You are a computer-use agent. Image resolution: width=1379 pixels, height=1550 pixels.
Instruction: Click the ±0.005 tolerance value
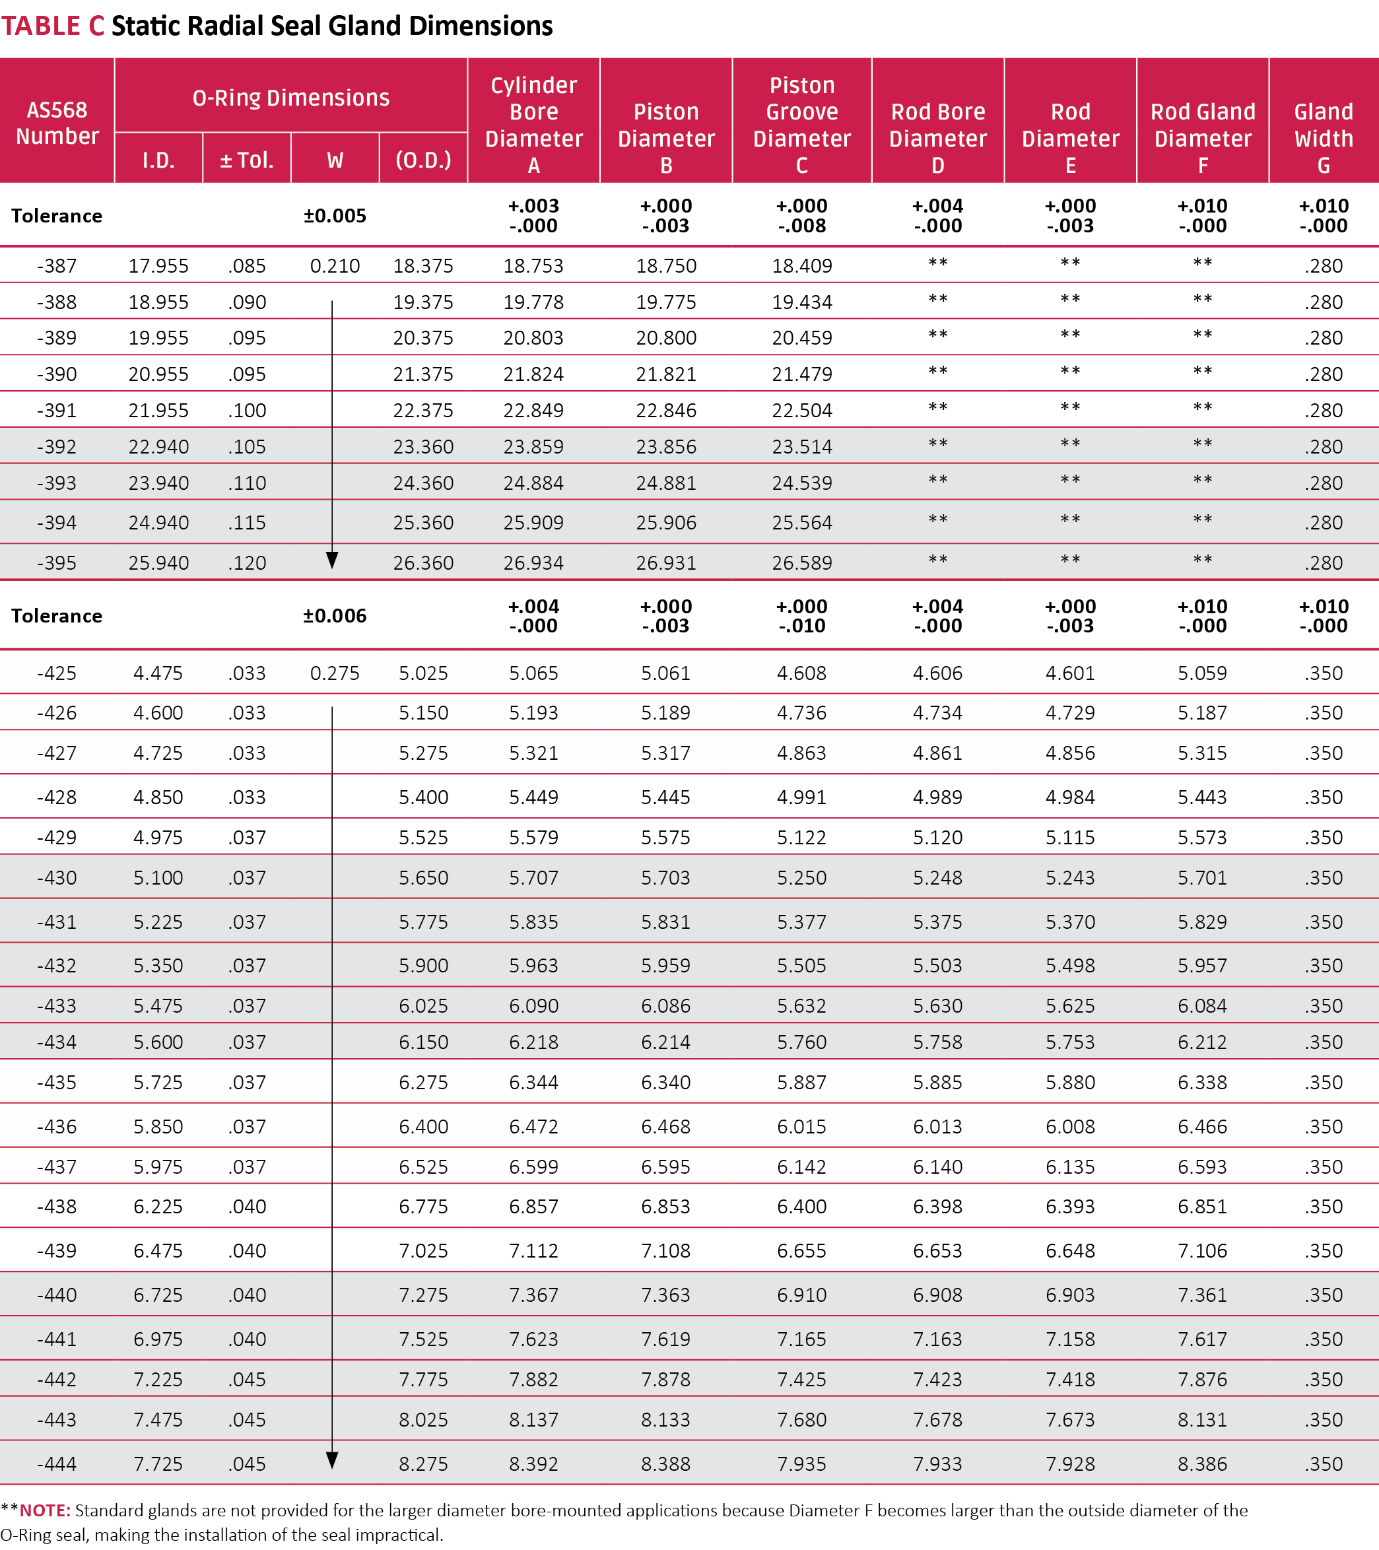point(334,216)
